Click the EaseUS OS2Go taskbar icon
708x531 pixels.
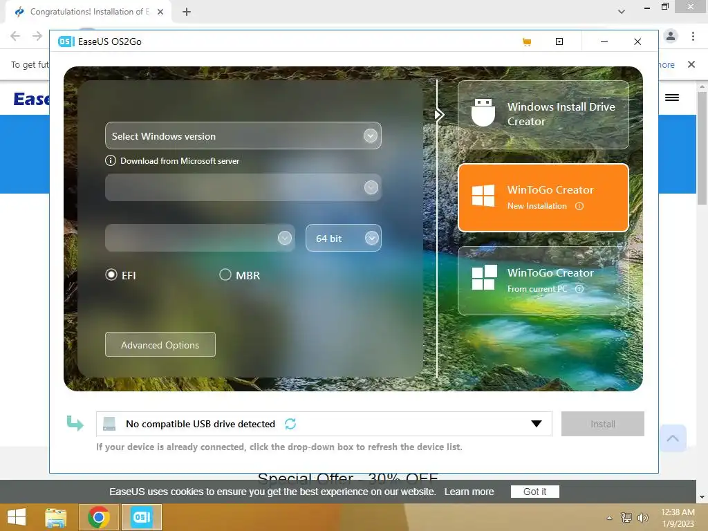tap(142, 517)
